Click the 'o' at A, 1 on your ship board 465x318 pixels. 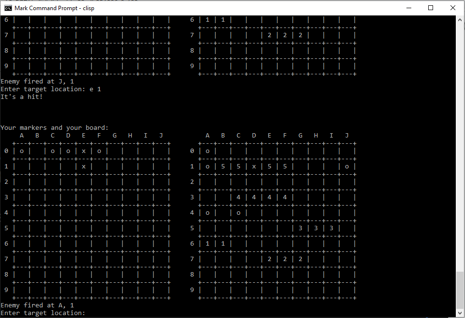pyautogui.click(x=208, y=166)
